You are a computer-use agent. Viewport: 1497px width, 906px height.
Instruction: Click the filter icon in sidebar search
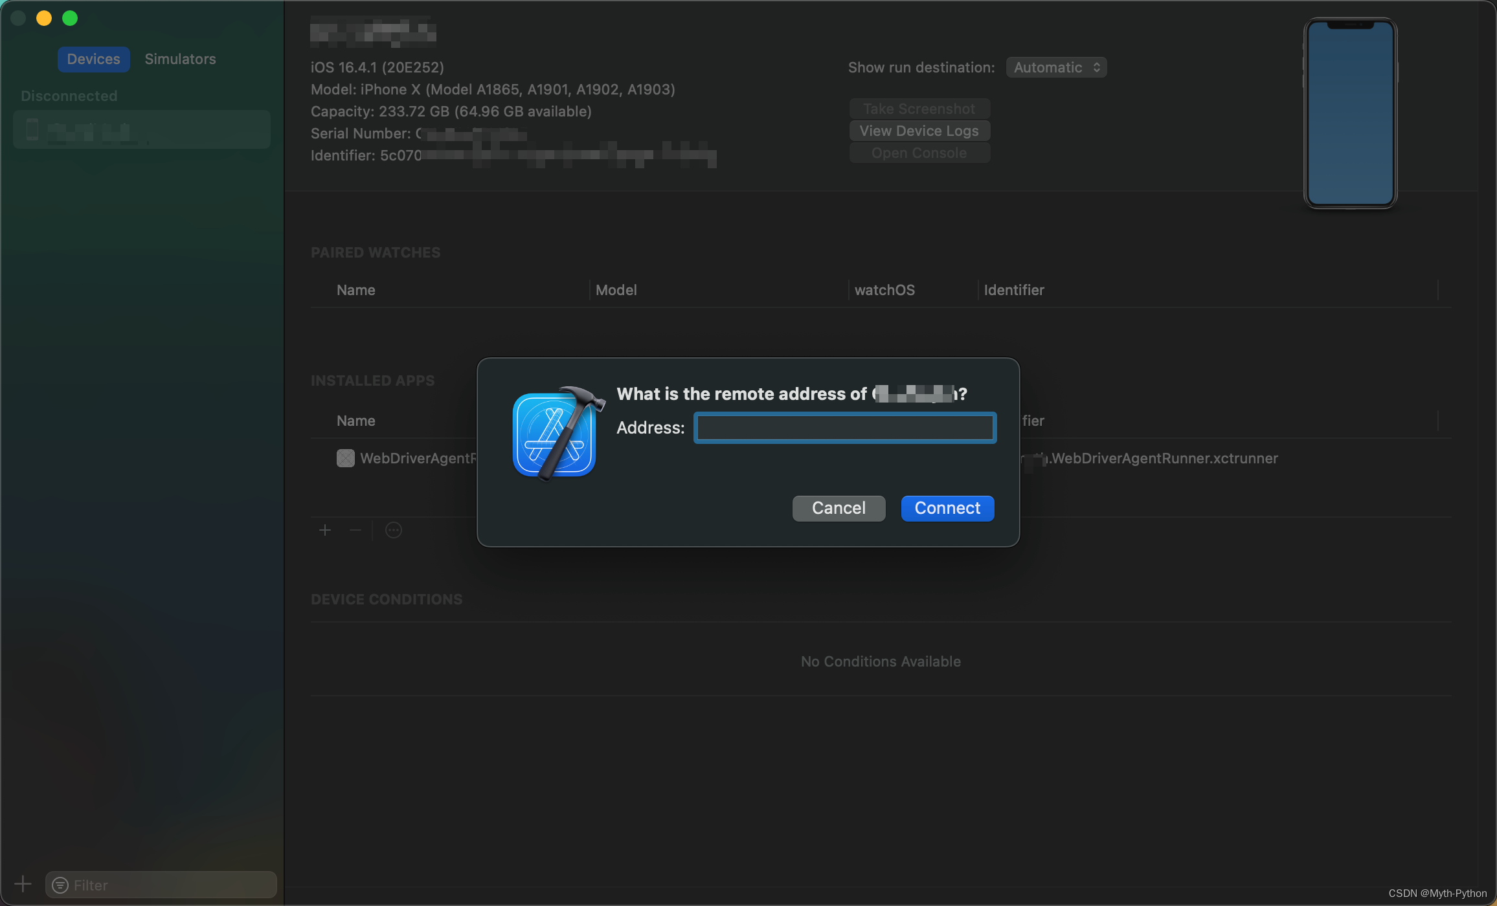point(60,885)
